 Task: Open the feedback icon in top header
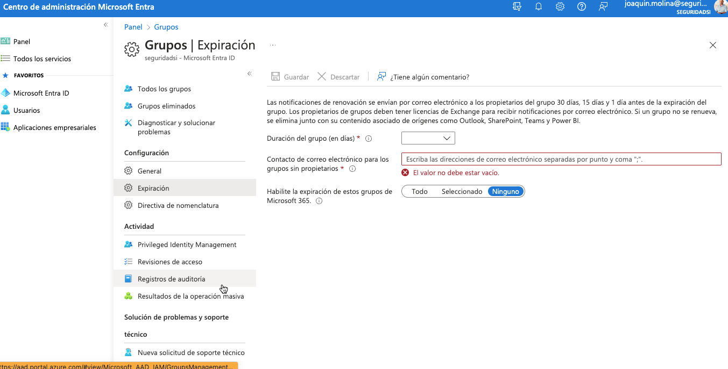tap(603, 7)
